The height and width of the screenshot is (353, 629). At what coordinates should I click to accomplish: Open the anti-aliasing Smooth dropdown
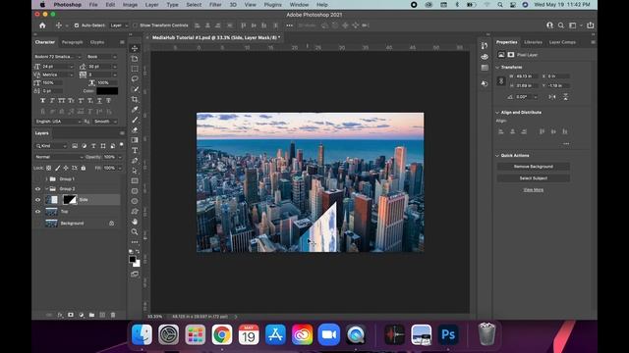pos(105,122)
